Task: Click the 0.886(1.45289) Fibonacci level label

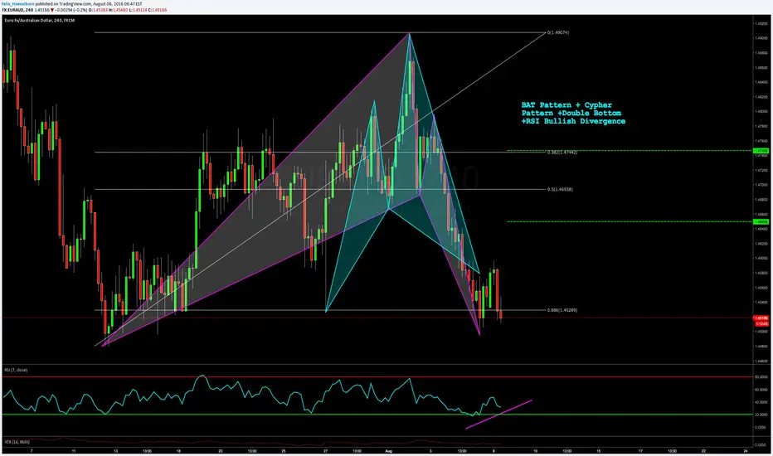Action: (562, 310)
